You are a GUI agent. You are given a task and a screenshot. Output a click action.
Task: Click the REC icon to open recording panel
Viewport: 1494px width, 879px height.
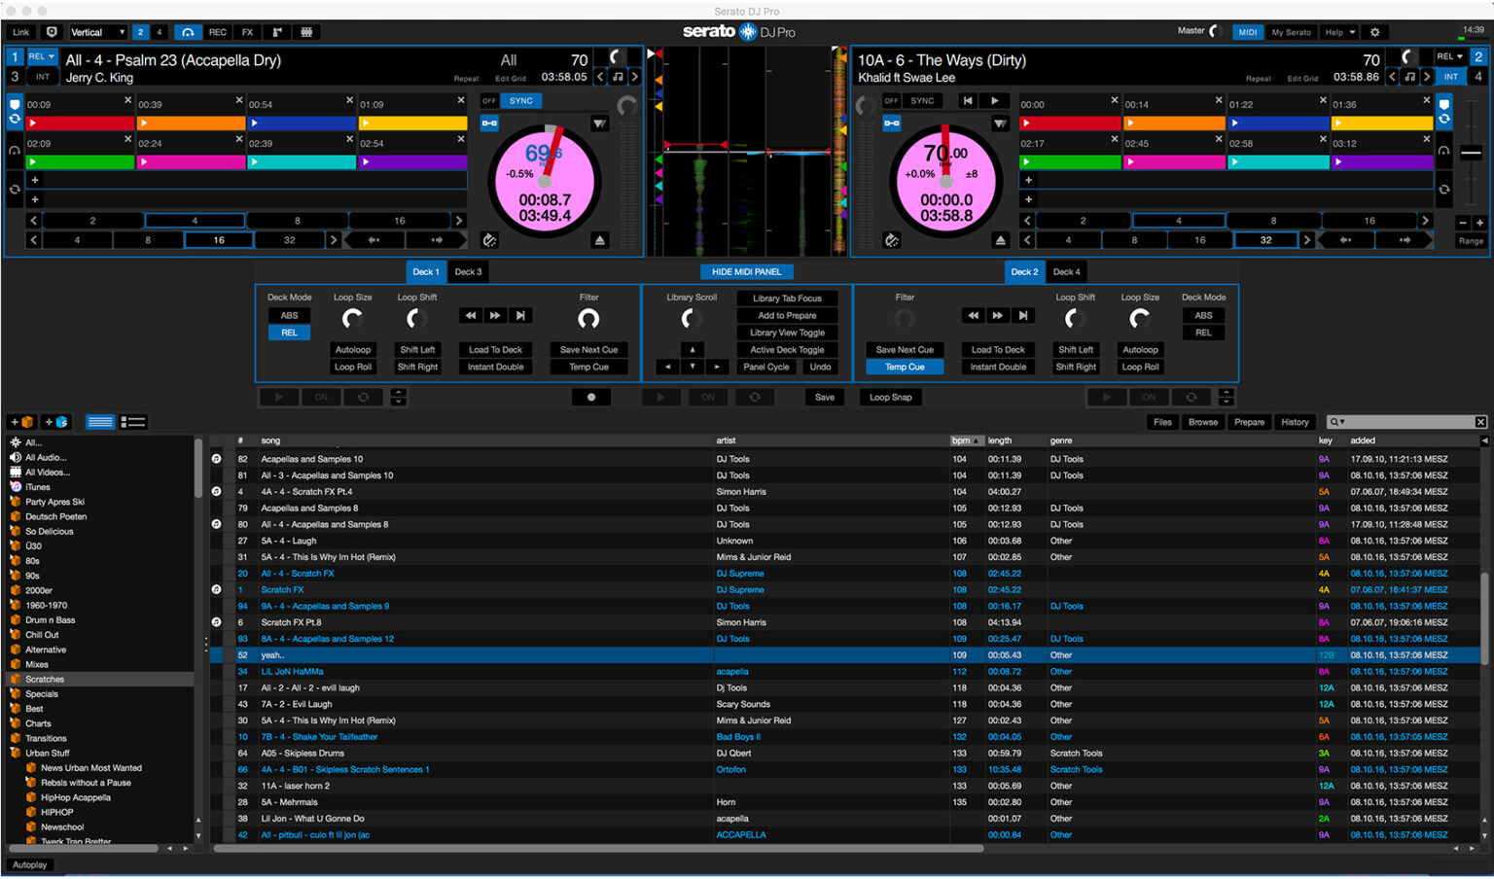click(217, 32)
